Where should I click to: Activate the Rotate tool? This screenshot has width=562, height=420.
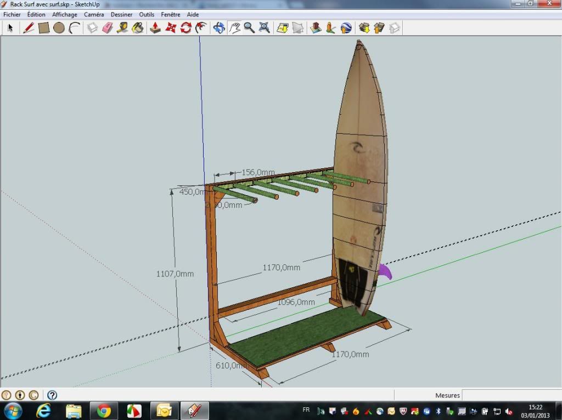(x=186, y=28)
